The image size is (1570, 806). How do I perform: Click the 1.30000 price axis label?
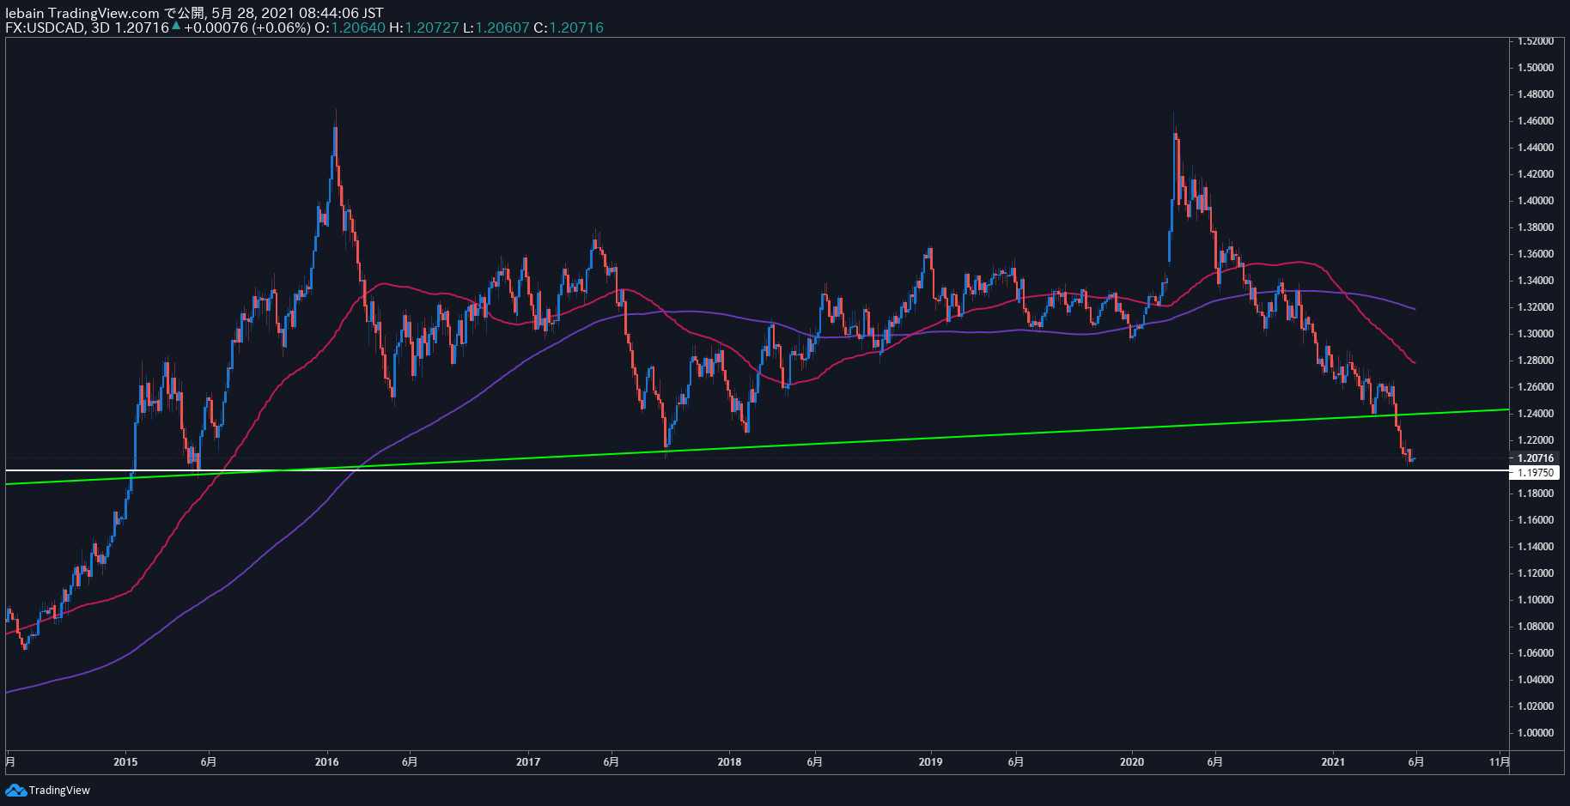pos(1536,334)
